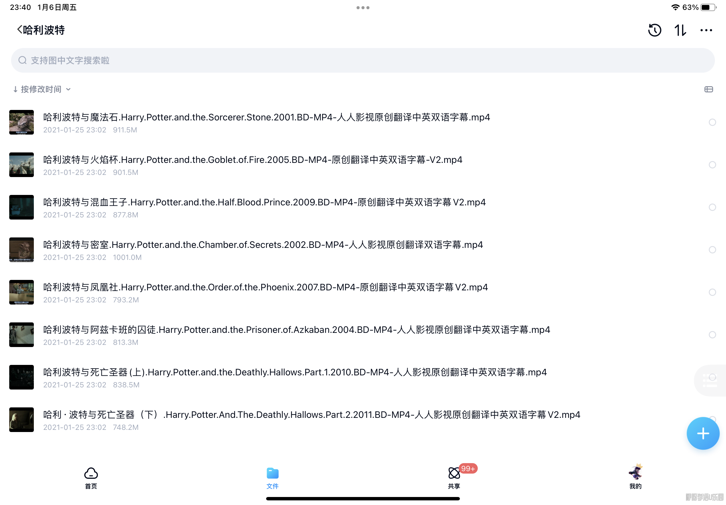Open the 哈利波特与凤凰社 video thumbnail
The width and height of the screenshot is (726, 505).
point(22,292)
